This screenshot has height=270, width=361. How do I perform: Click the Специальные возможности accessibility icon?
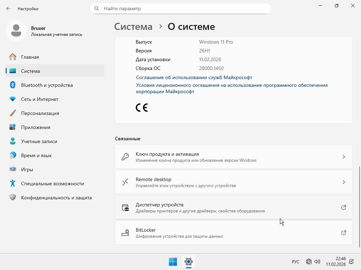point(13,184)
